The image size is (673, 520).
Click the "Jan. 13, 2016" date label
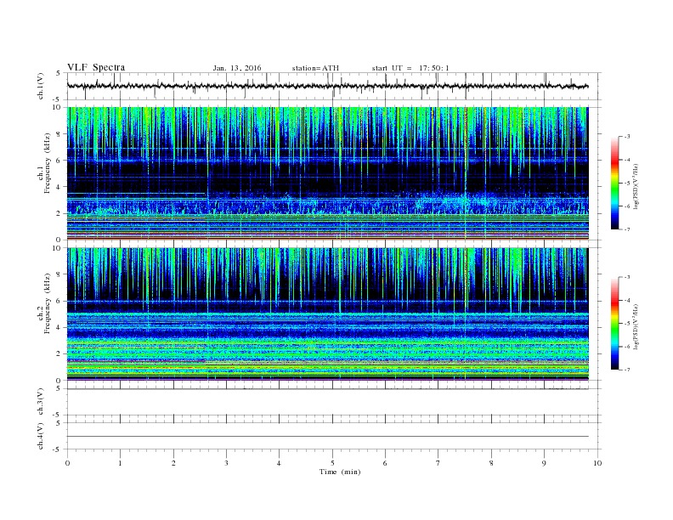tap(237, 68)
